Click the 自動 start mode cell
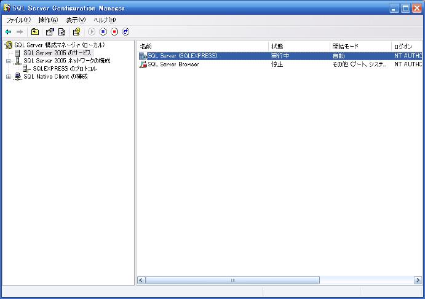Image resolution: width=425 pixels, height=299 pixels. 338,56
